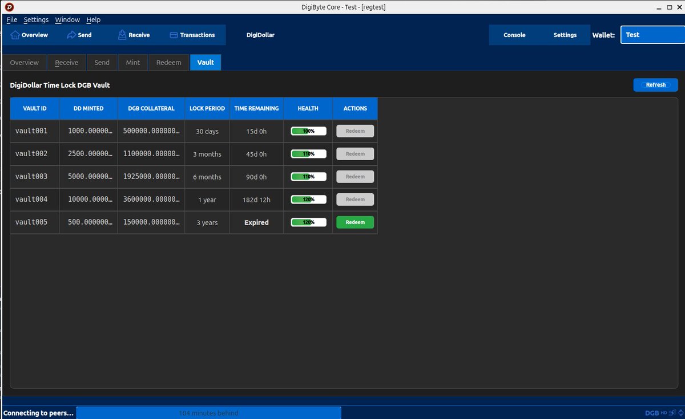Click the '90d 0h' time remaining cell
Screen dimensions: 685x419
pyautogui.click(x=256, y=177)
